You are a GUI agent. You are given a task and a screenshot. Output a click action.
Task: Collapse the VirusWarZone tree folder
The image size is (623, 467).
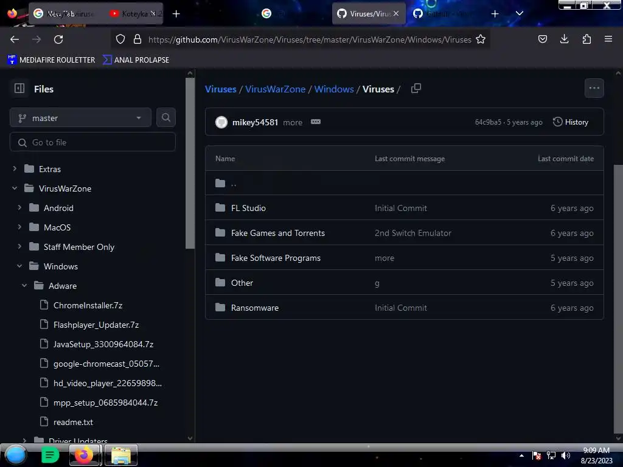click(x=15, y=189)
